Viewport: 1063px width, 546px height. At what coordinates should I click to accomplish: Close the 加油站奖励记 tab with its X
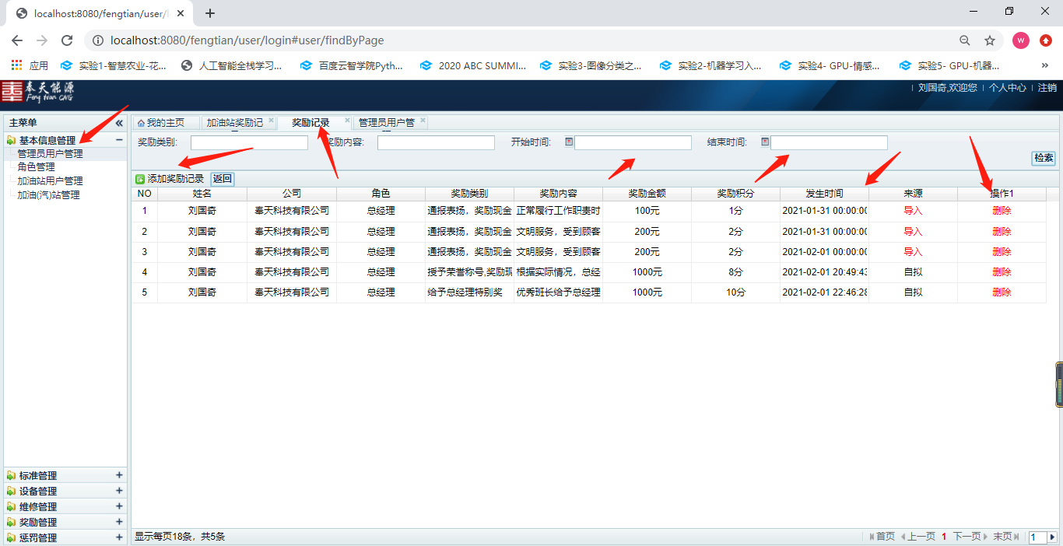[x=271, y=121]
